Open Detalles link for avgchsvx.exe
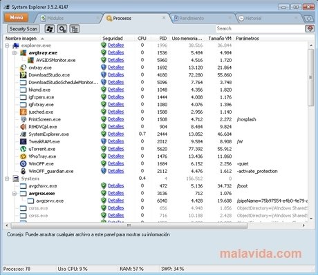 pyautogui.click(x=116, y=186)
